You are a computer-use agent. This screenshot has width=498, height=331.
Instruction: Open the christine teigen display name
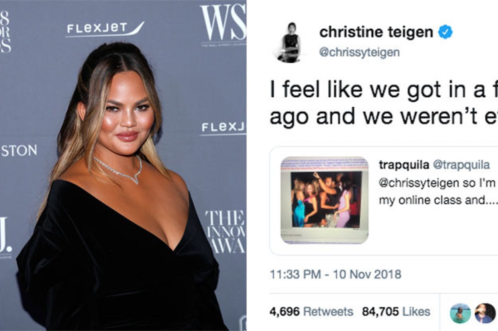click(376, 32)
